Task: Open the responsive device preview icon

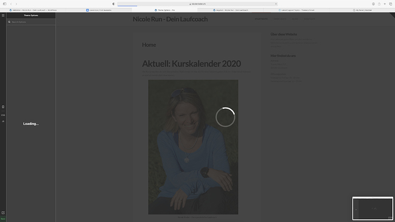Action: (x=3, y=107)
